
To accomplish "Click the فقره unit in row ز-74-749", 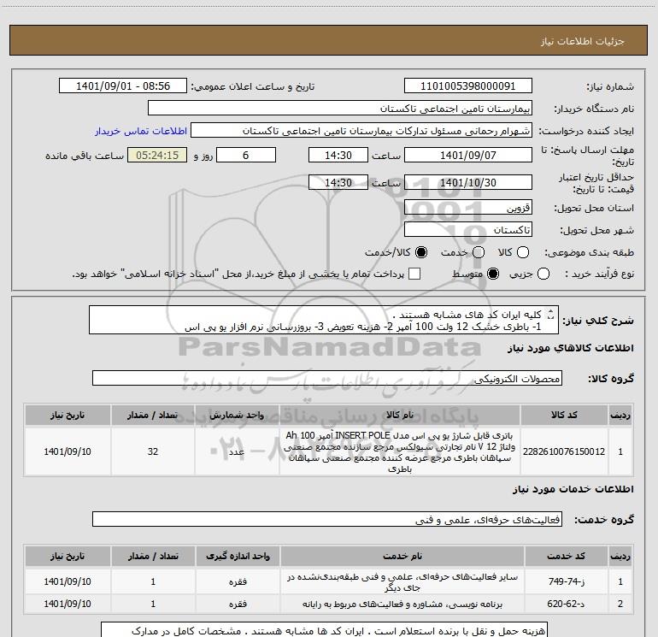I will (x=238, y=581).
